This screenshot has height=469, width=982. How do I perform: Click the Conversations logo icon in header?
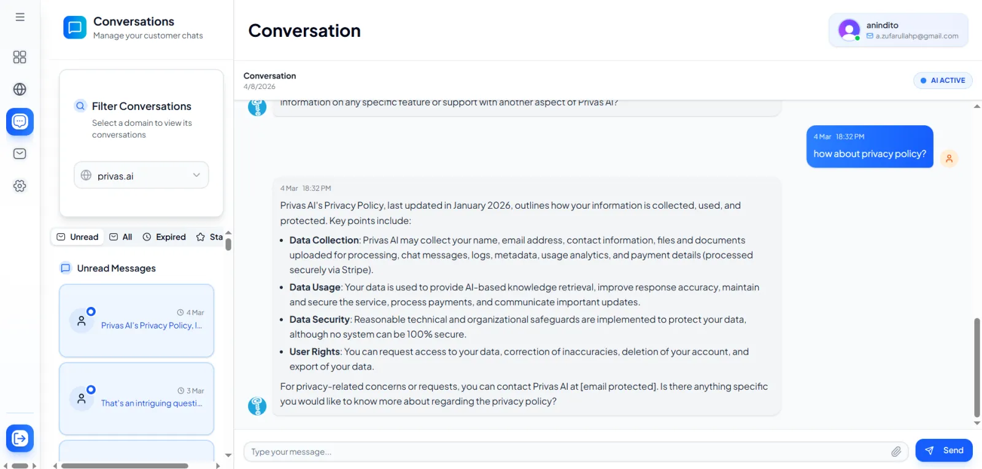coord(75,28)
